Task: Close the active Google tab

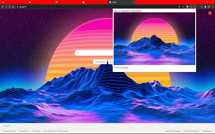Action: tap(133, 2)
